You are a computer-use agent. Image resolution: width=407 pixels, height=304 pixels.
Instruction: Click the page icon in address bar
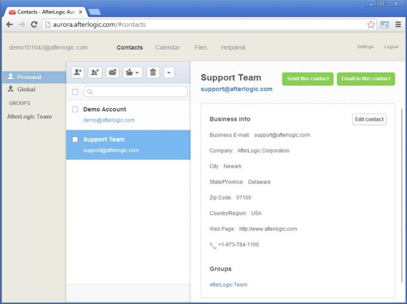point(48,24)
